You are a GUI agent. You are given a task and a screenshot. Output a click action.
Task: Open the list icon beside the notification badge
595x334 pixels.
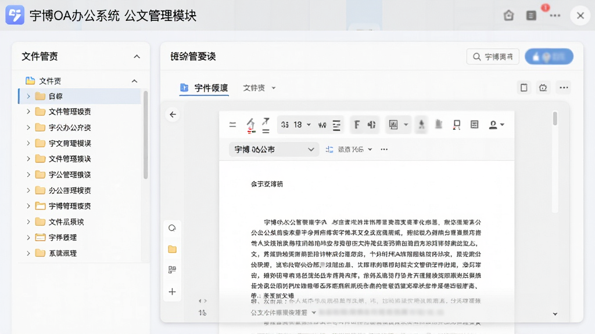coord(531,16)
